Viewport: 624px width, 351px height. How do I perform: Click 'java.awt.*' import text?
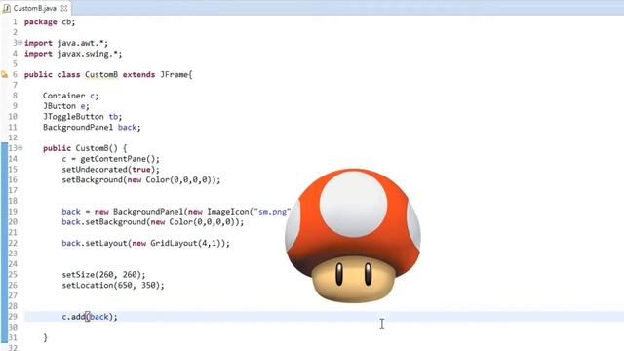80,43
